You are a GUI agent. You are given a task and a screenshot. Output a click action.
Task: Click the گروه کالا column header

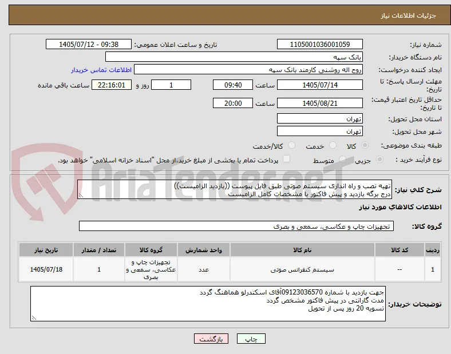coord(151,250)
